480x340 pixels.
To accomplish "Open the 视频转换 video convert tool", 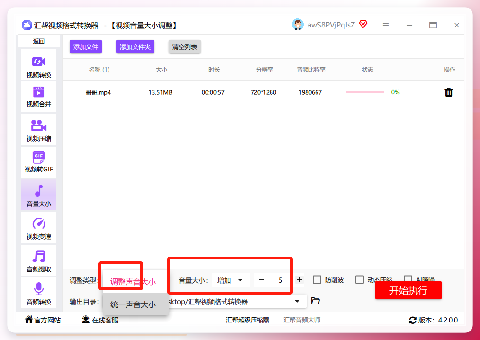I will [38, 64].
